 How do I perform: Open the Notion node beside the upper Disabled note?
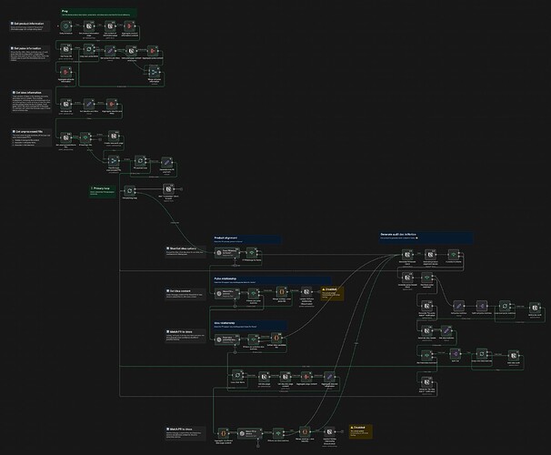(306, 292)
